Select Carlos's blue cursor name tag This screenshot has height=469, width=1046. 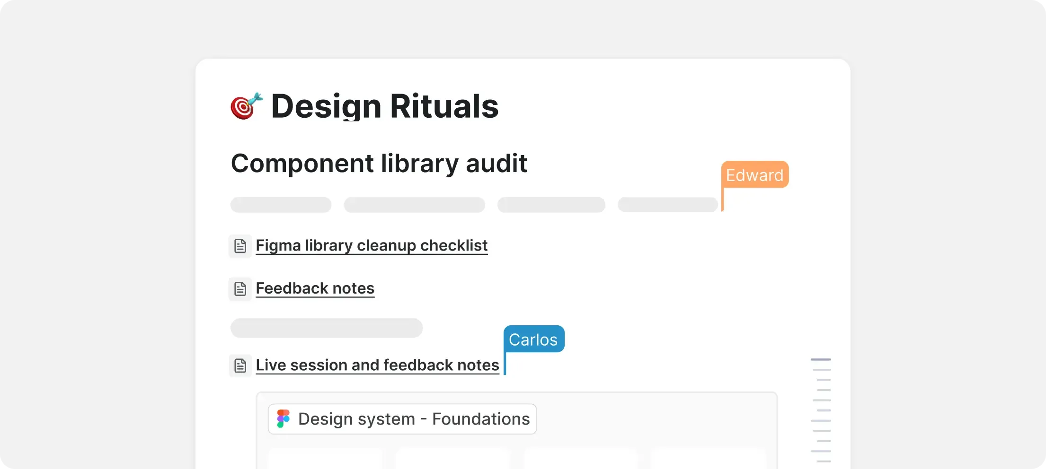pos(533,339)
